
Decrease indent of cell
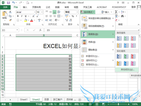(x=47, y=20)
